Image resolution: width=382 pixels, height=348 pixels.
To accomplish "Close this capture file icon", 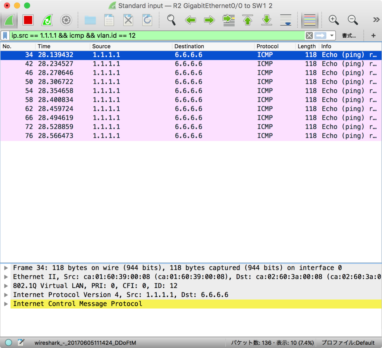I will [128, 20].
